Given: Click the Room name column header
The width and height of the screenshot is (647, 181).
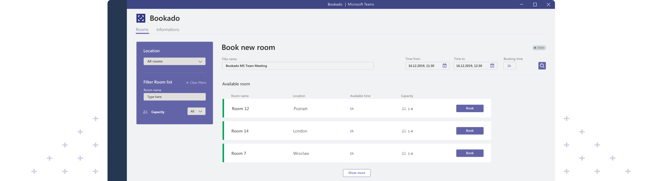Looking at the screenshot, I should tap(240, 96).
